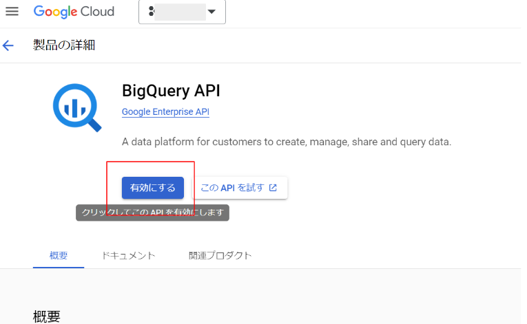Click the BigQuery API magnifier logo
Screen dimensions: 527x324
click(x=77, y=107)
